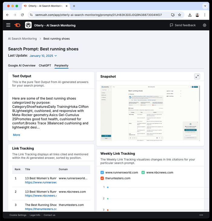
Task: Go back to previous browser page
Action: (8, 15)
